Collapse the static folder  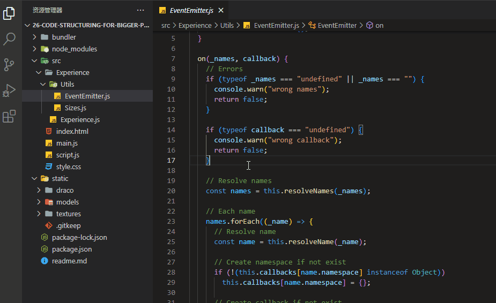point(34,178)
